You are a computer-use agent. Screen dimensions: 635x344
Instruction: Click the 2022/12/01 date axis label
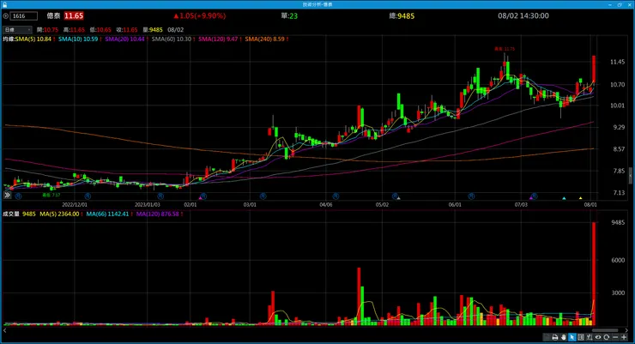point(75,205)
